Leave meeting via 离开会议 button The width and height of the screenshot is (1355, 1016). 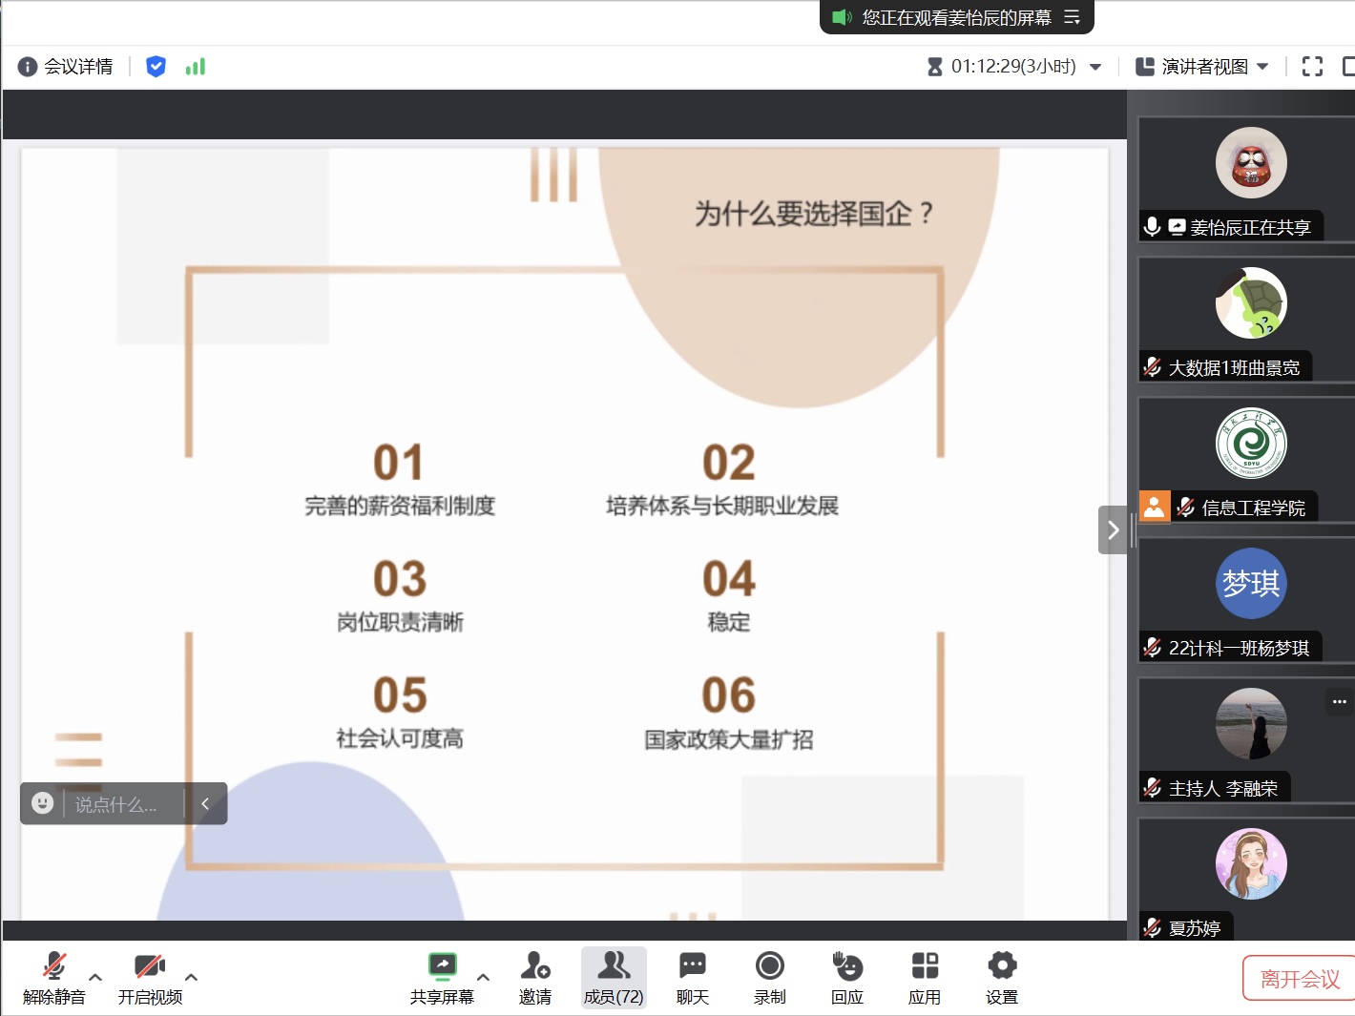pos(1299,979)
